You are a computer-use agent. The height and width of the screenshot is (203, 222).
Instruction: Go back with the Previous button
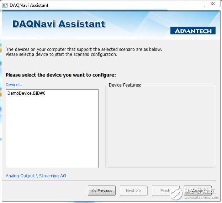pyautogui.click(x=102, y=191)
